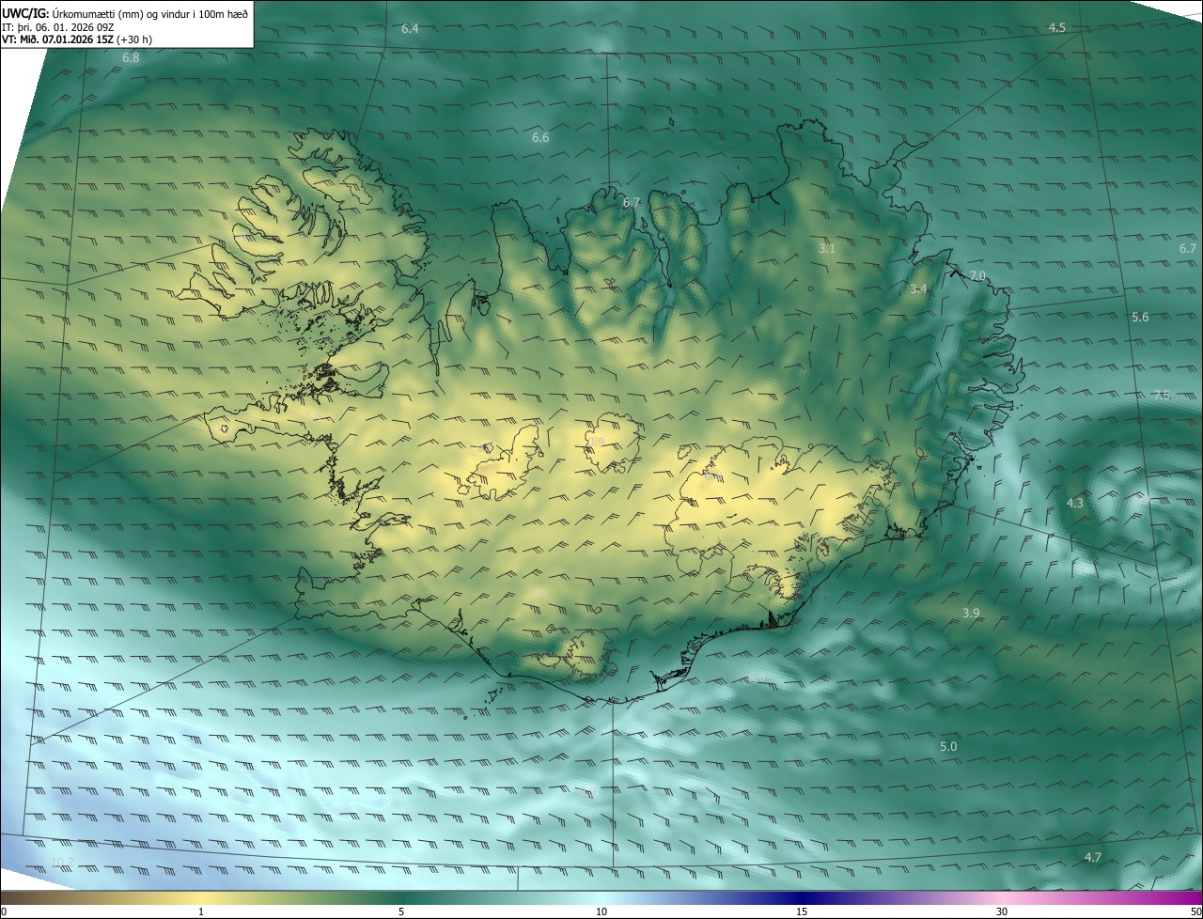Pick the magenta end of the color scale
This screenshot has width=1203, height=919.
tap(1189, 898)
